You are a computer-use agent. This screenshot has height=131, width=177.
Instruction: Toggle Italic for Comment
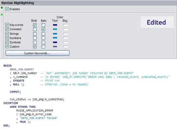(43, 29)
